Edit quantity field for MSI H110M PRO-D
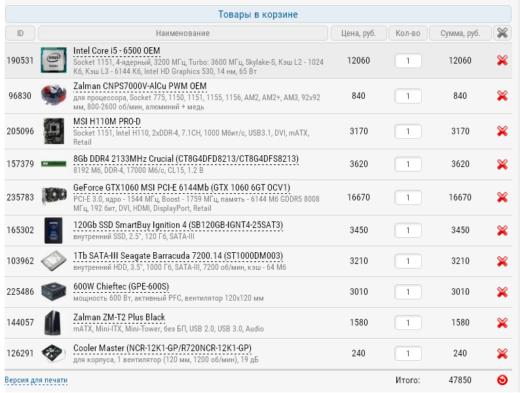The width and height of the screenshot is (524, 393). pos(407,132)
